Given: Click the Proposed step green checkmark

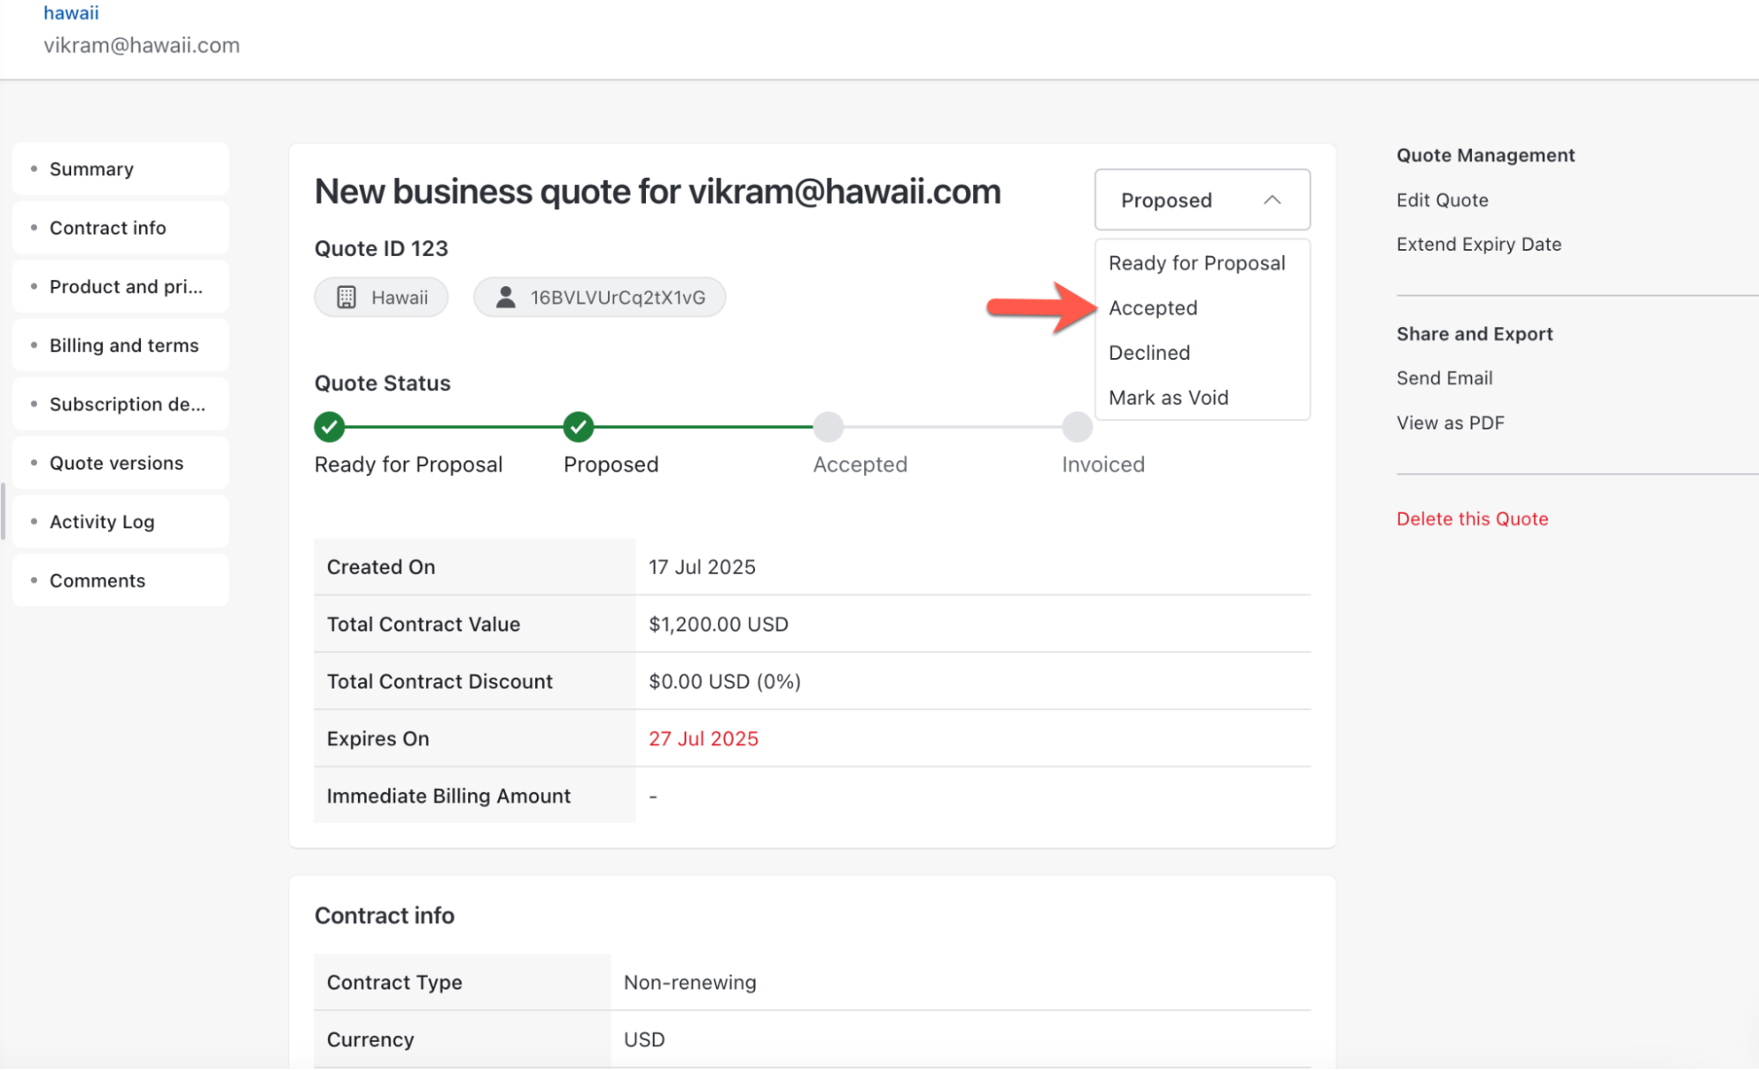Looking at the screenshot, I should pyautogui.click(x=578, y=427).
